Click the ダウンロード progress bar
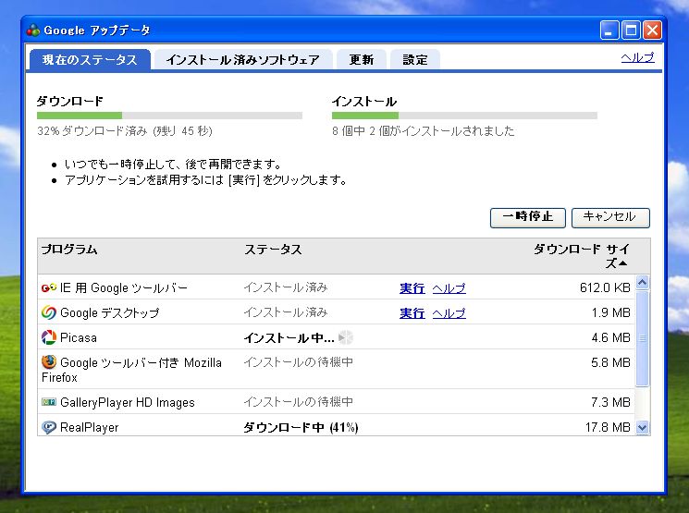689x513 pixels. pos(169,116)
